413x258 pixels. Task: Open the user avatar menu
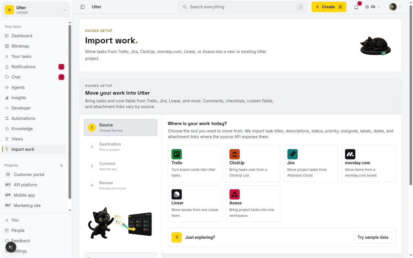[x=395, y=7]
